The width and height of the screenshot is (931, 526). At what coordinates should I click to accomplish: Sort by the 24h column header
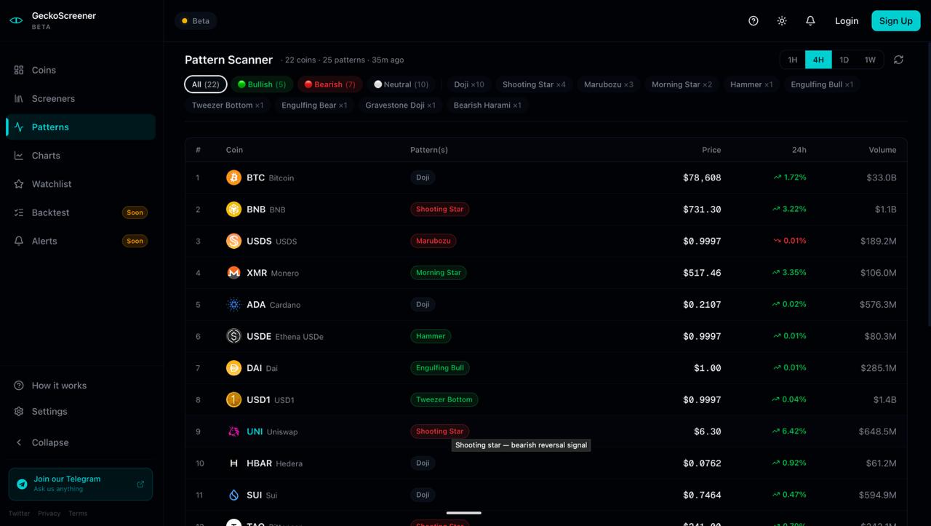click(799, 150)
